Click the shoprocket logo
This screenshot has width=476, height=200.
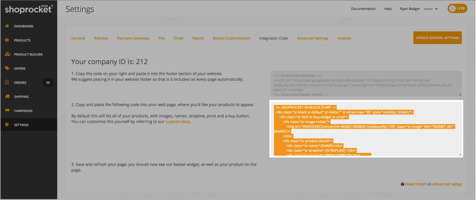coord(29,9)
